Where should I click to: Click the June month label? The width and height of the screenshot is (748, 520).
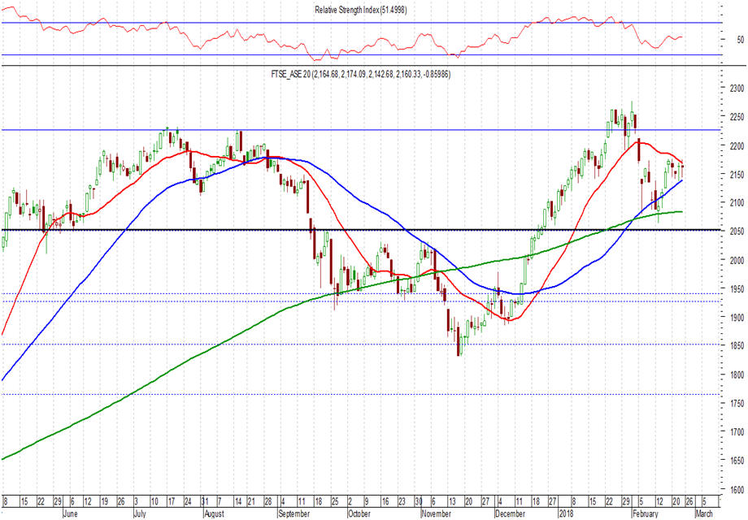point(71,513)
